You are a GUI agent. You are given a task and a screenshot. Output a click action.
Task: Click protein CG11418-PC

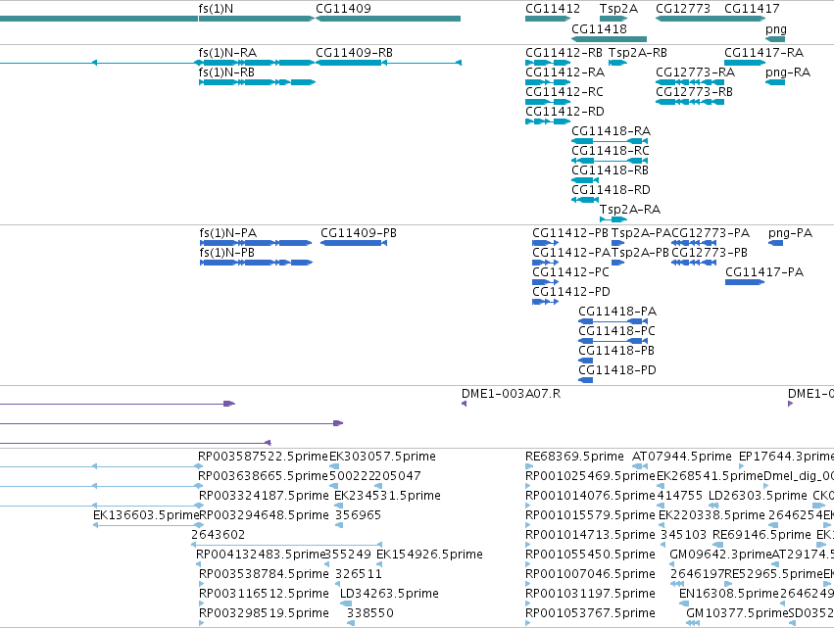coord(613,341)
